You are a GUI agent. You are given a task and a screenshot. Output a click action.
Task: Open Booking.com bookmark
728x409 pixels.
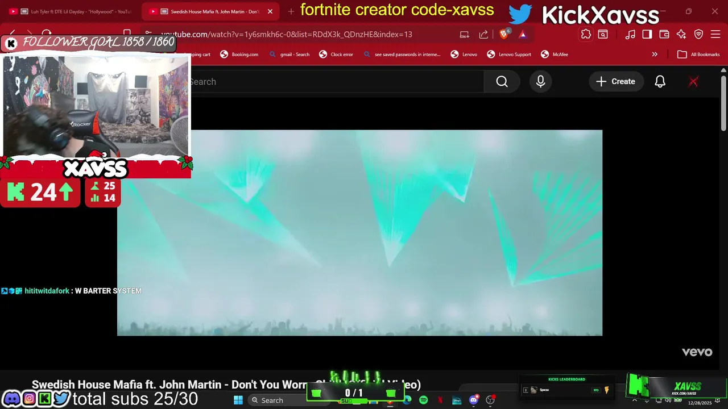tap(239, 55)
